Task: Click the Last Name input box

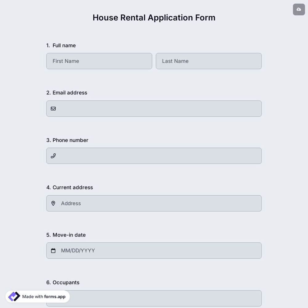Action: click(x=209, y=61)
